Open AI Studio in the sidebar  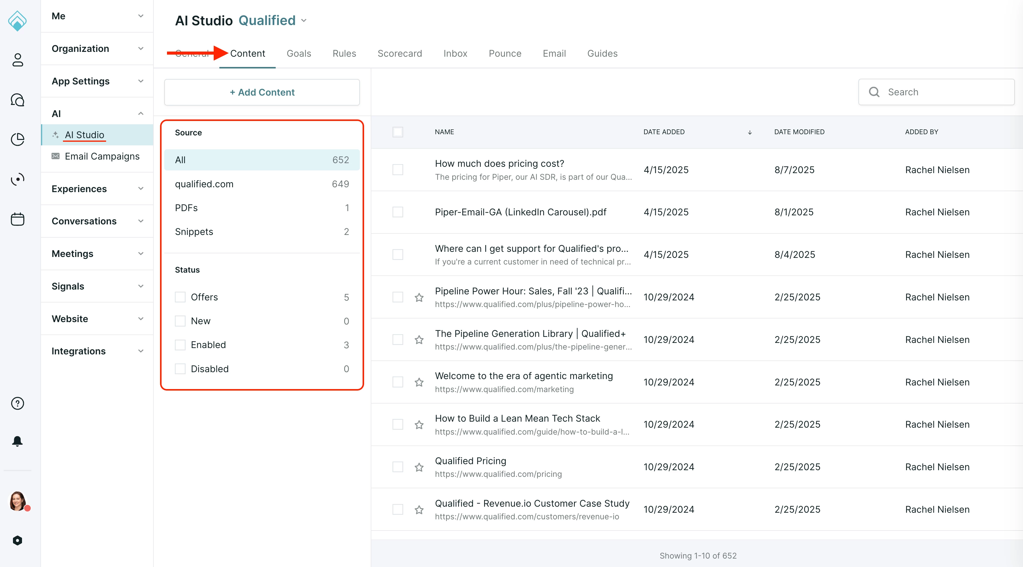(97, 135)
